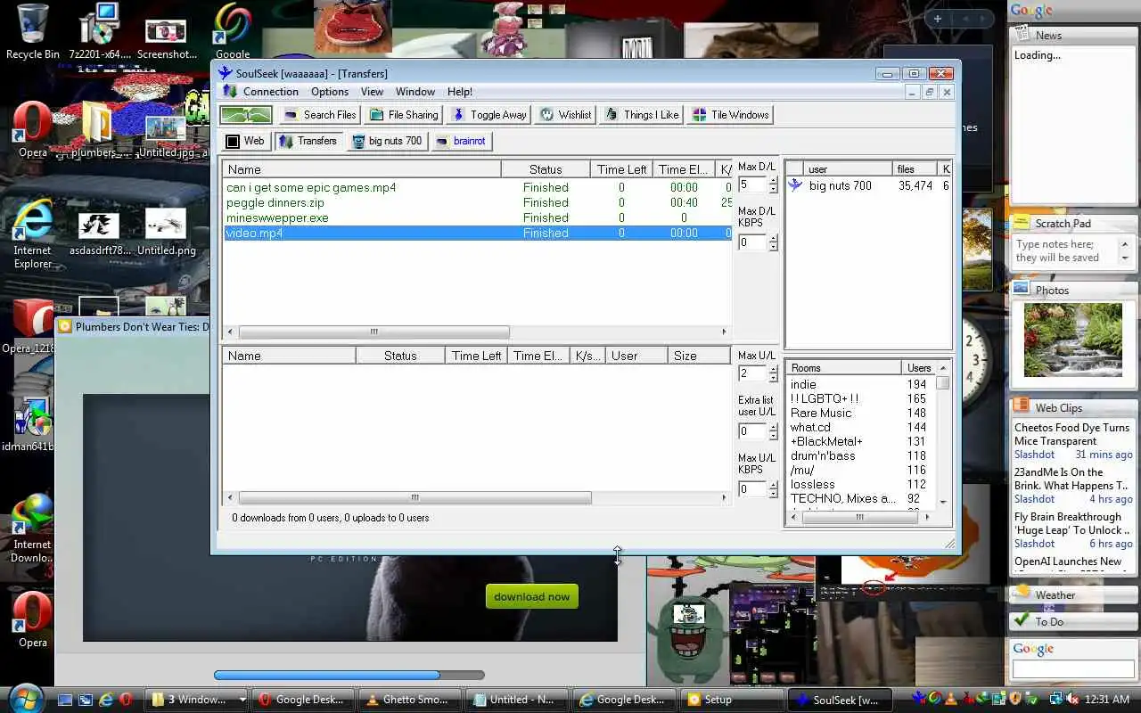Open Untitled.png desktop file
Image resolution: width=1141 pixels, height=713 pixels.
click(x=166, y=234)
